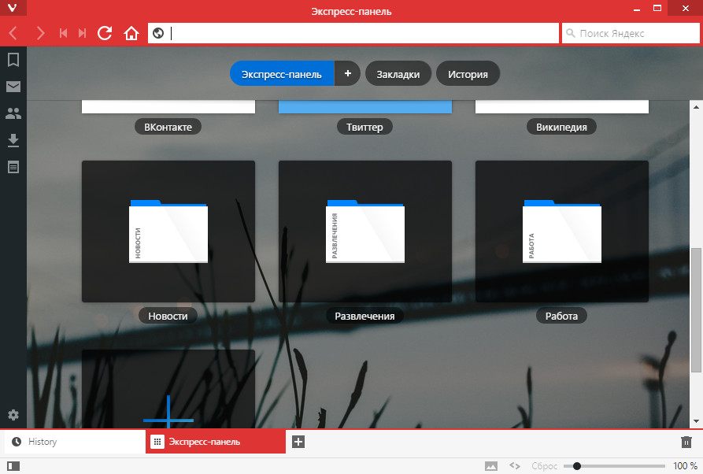Open the Mail side panel

click(13, 87)
